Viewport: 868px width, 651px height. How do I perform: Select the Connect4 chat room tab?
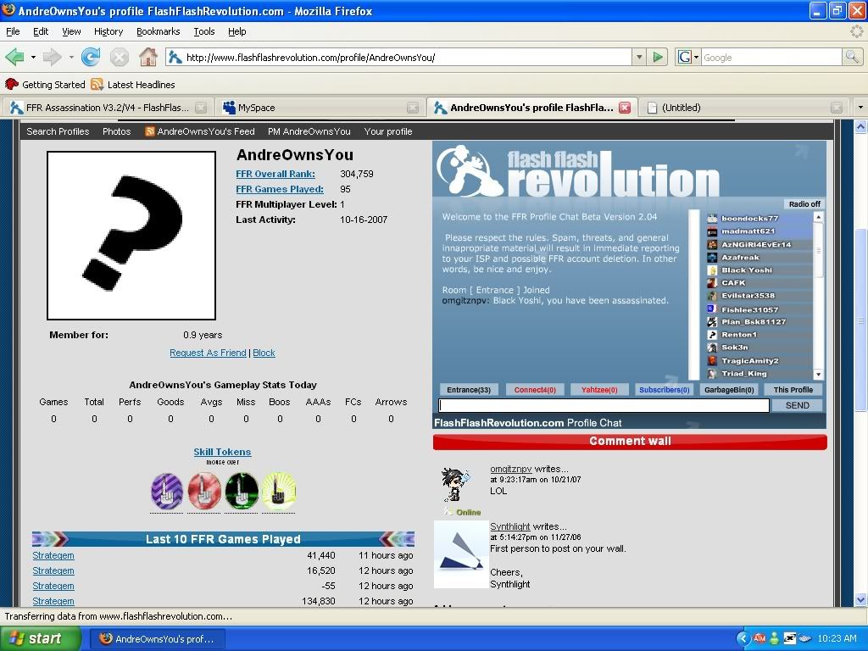point(535,390)
